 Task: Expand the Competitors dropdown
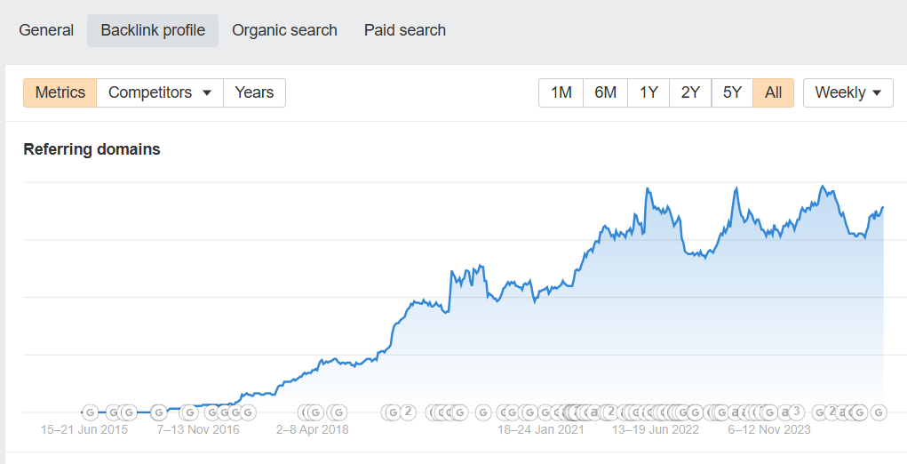pos(160,92)
